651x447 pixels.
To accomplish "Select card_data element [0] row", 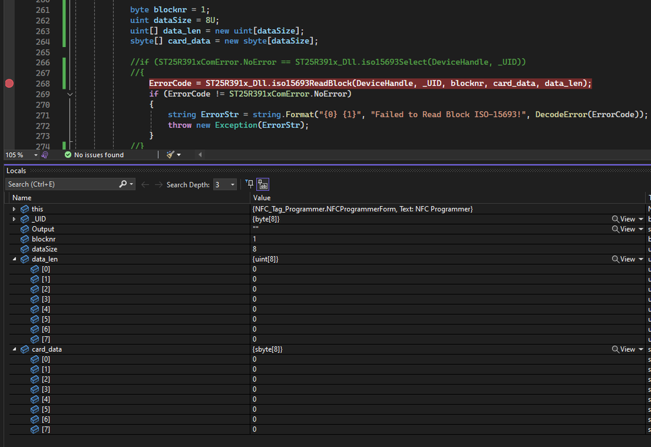I will tap(327, 360).
